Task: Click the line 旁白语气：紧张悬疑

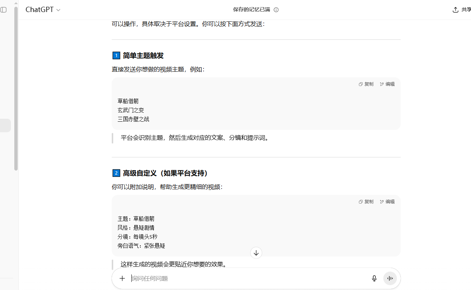Action: coord(141,246)
